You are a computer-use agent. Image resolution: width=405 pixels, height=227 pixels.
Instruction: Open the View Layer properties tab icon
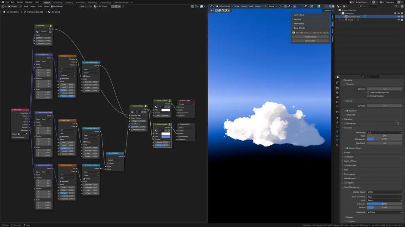[x=337, y=97]
